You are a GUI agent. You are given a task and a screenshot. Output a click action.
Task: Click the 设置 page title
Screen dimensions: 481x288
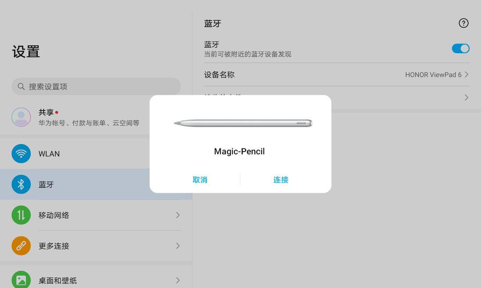point(26,52)
